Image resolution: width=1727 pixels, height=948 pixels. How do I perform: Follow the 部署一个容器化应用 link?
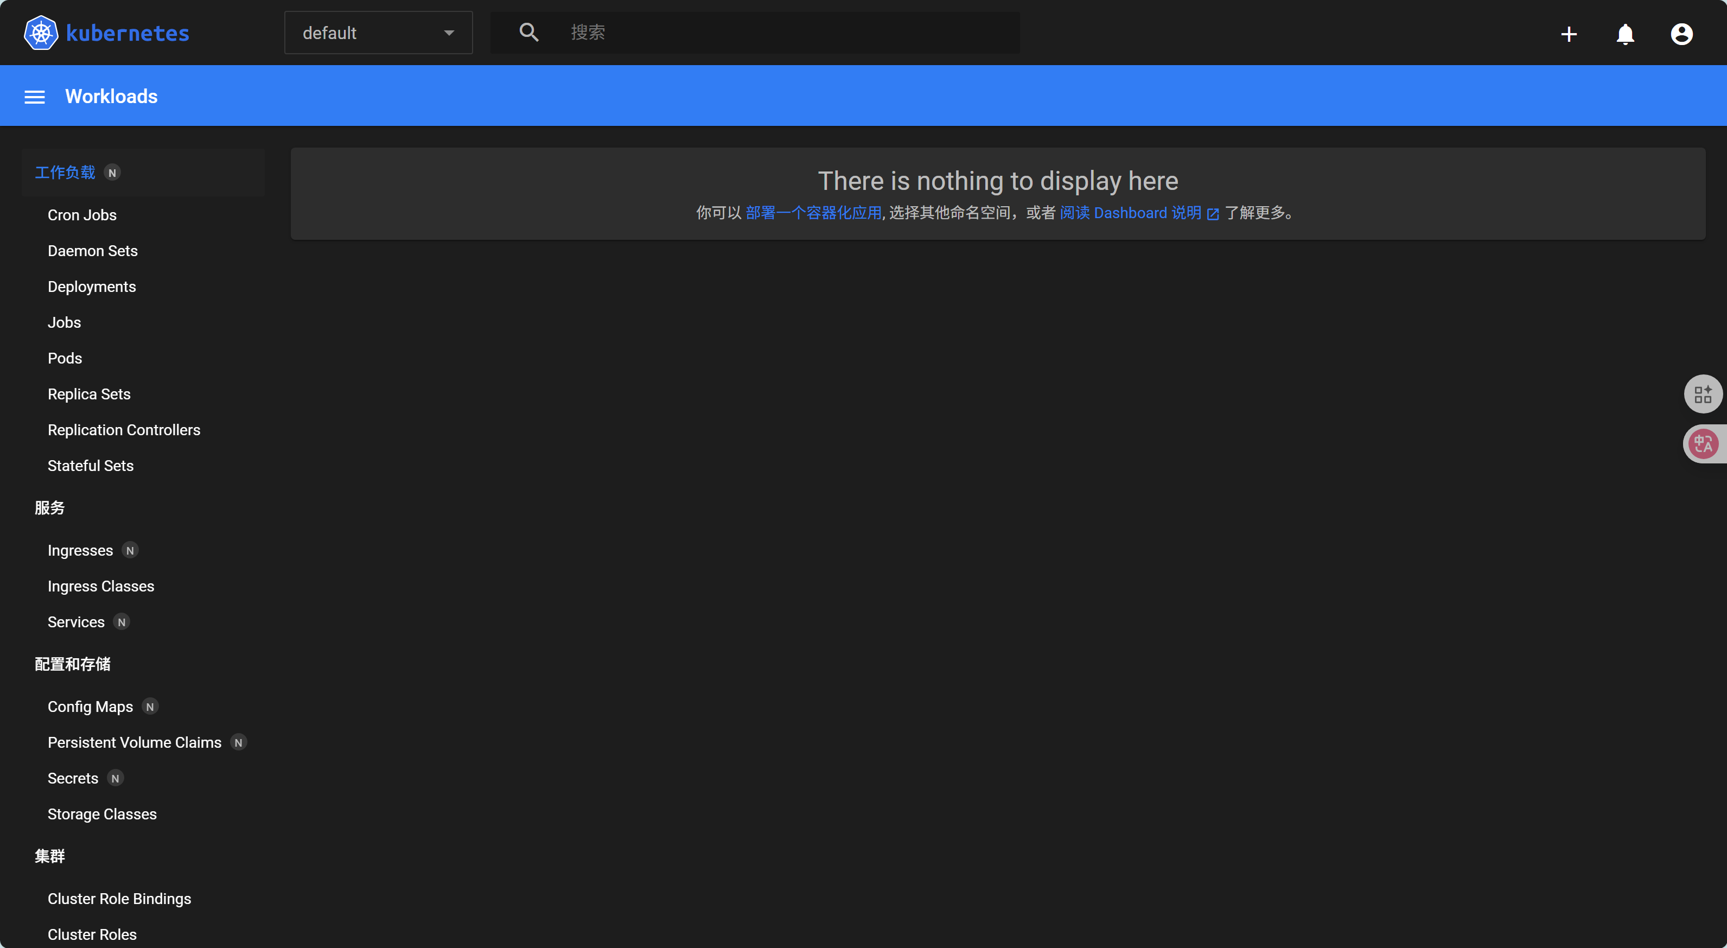[x=813, y=213]
